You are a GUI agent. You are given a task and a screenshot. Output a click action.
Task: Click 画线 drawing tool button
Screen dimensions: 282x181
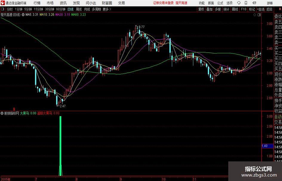235,9
